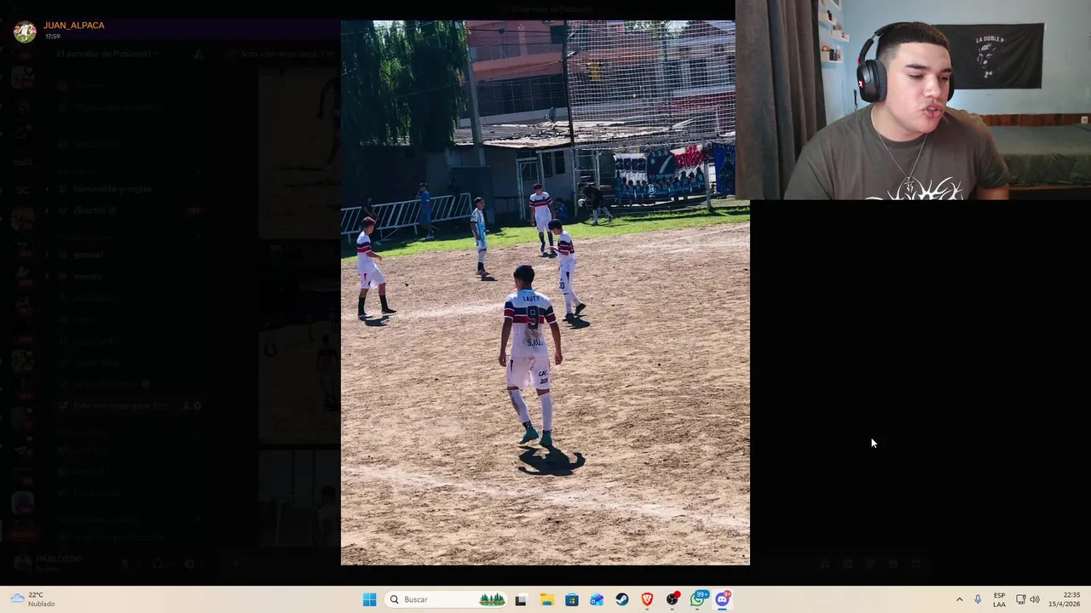Image resolution: width=1091 pixels, height=613 pixels.
Task: Open Steam from the taskbar
Action: [622, 599]
